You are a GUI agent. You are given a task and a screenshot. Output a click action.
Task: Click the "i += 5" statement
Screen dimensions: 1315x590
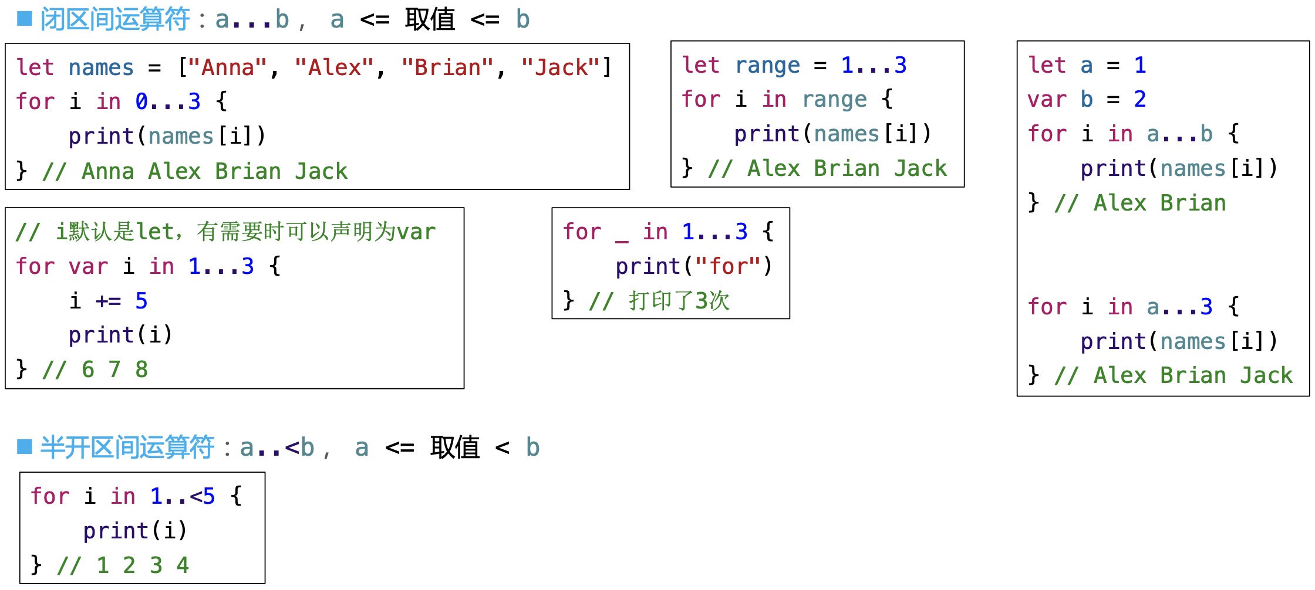coord(109,301)
